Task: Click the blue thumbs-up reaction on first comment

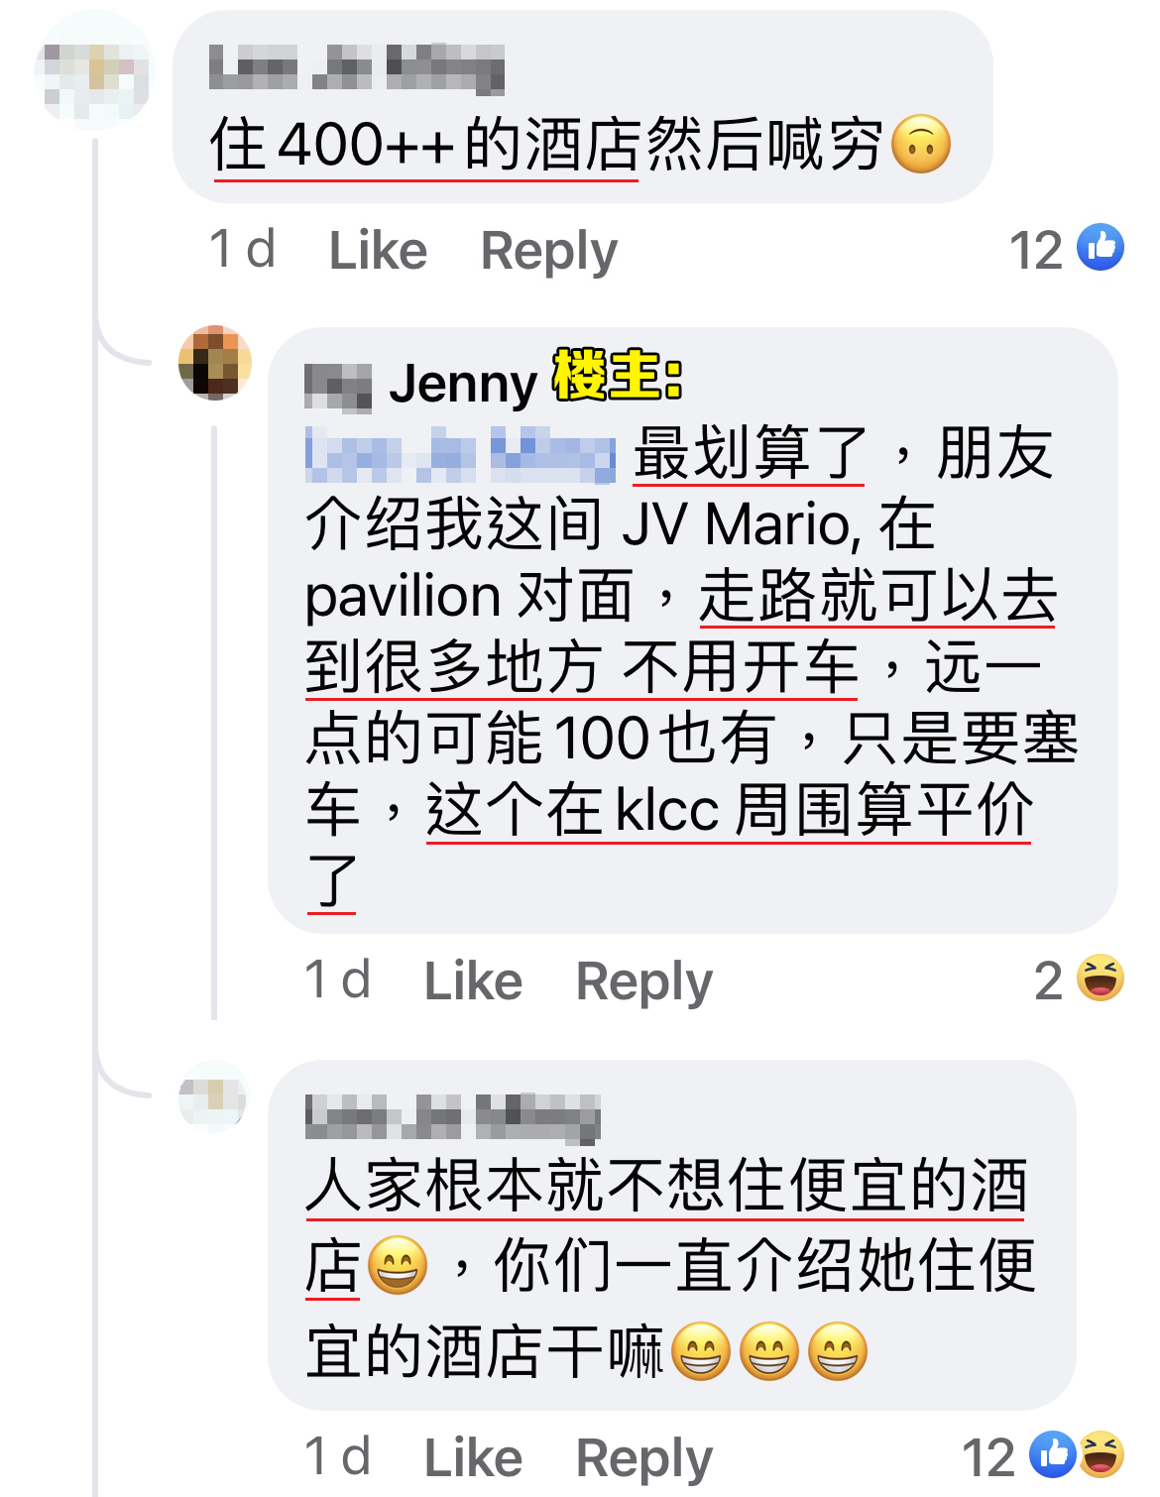Action: 1101,248
